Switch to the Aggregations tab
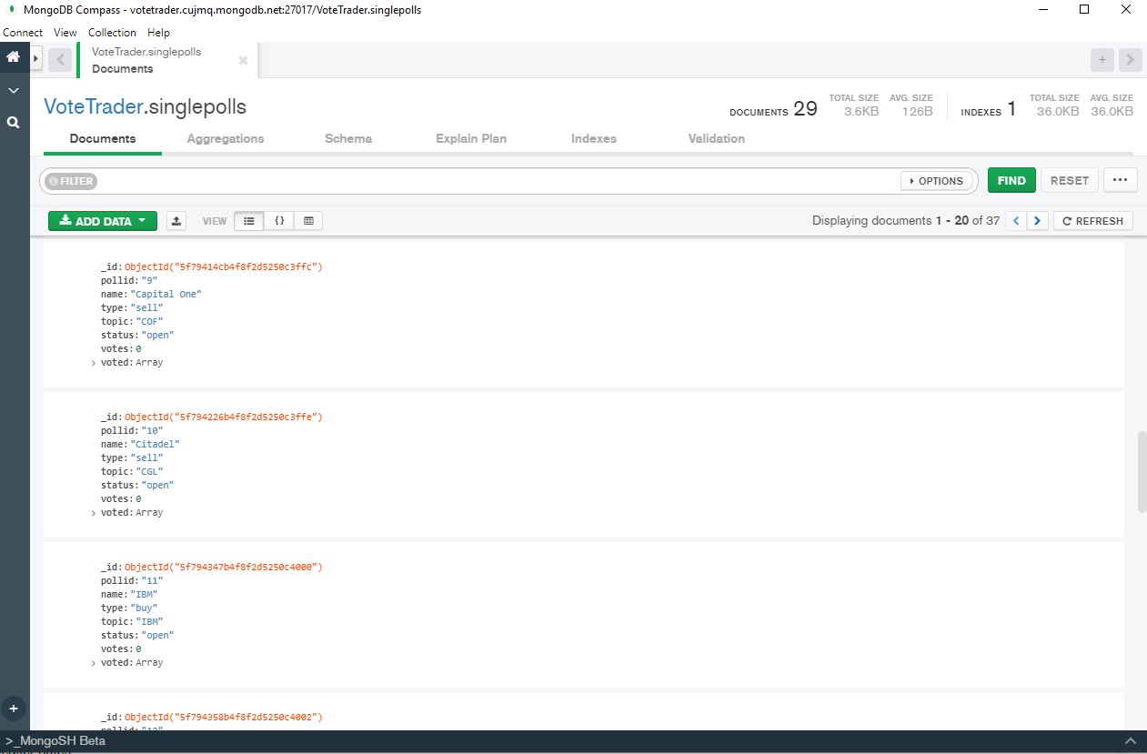 [x=226, y=139]
